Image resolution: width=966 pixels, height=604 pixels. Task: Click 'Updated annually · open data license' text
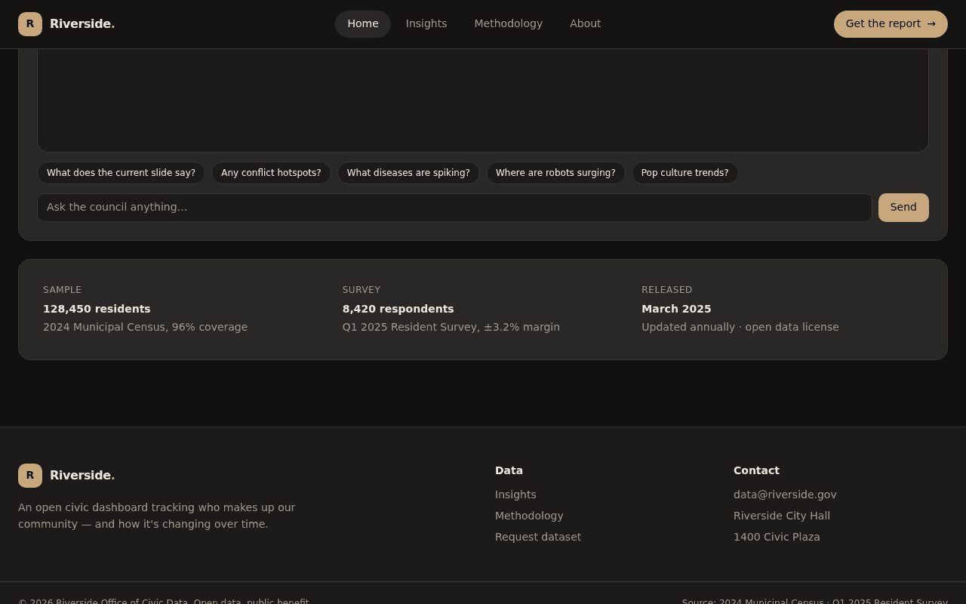pyautogui.click(x=740, y=327)
